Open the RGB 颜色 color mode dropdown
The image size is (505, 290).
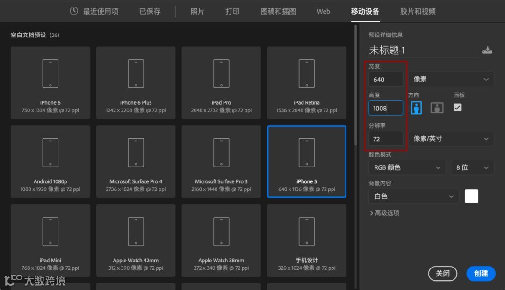coord(407,167)
